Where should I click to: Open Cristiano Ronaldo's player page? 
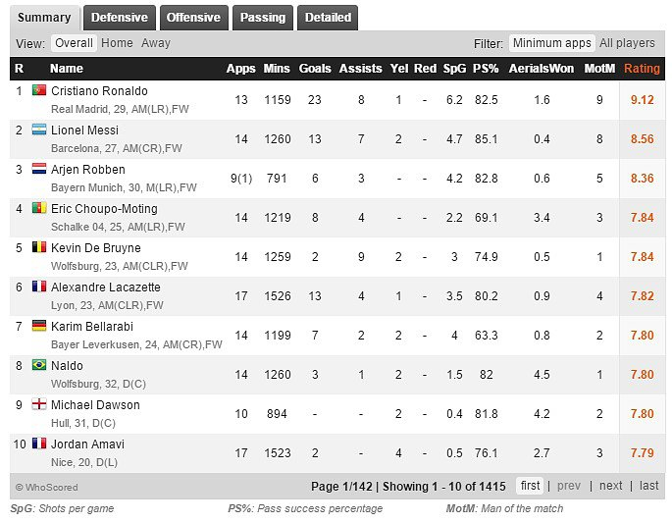(x=99, y=91)
